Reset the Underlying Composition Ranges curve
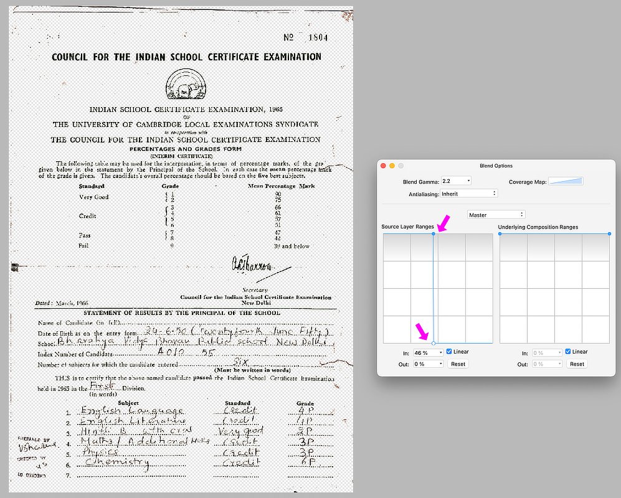 577,364
